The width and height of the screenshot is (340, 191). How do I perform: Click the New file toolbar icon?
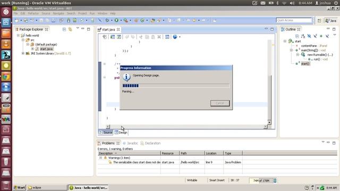(x=16, y=20)
